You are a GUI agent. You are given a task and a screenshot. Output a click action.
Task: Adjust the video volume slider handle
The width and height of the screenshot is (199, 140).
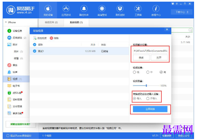coord(146,85)
